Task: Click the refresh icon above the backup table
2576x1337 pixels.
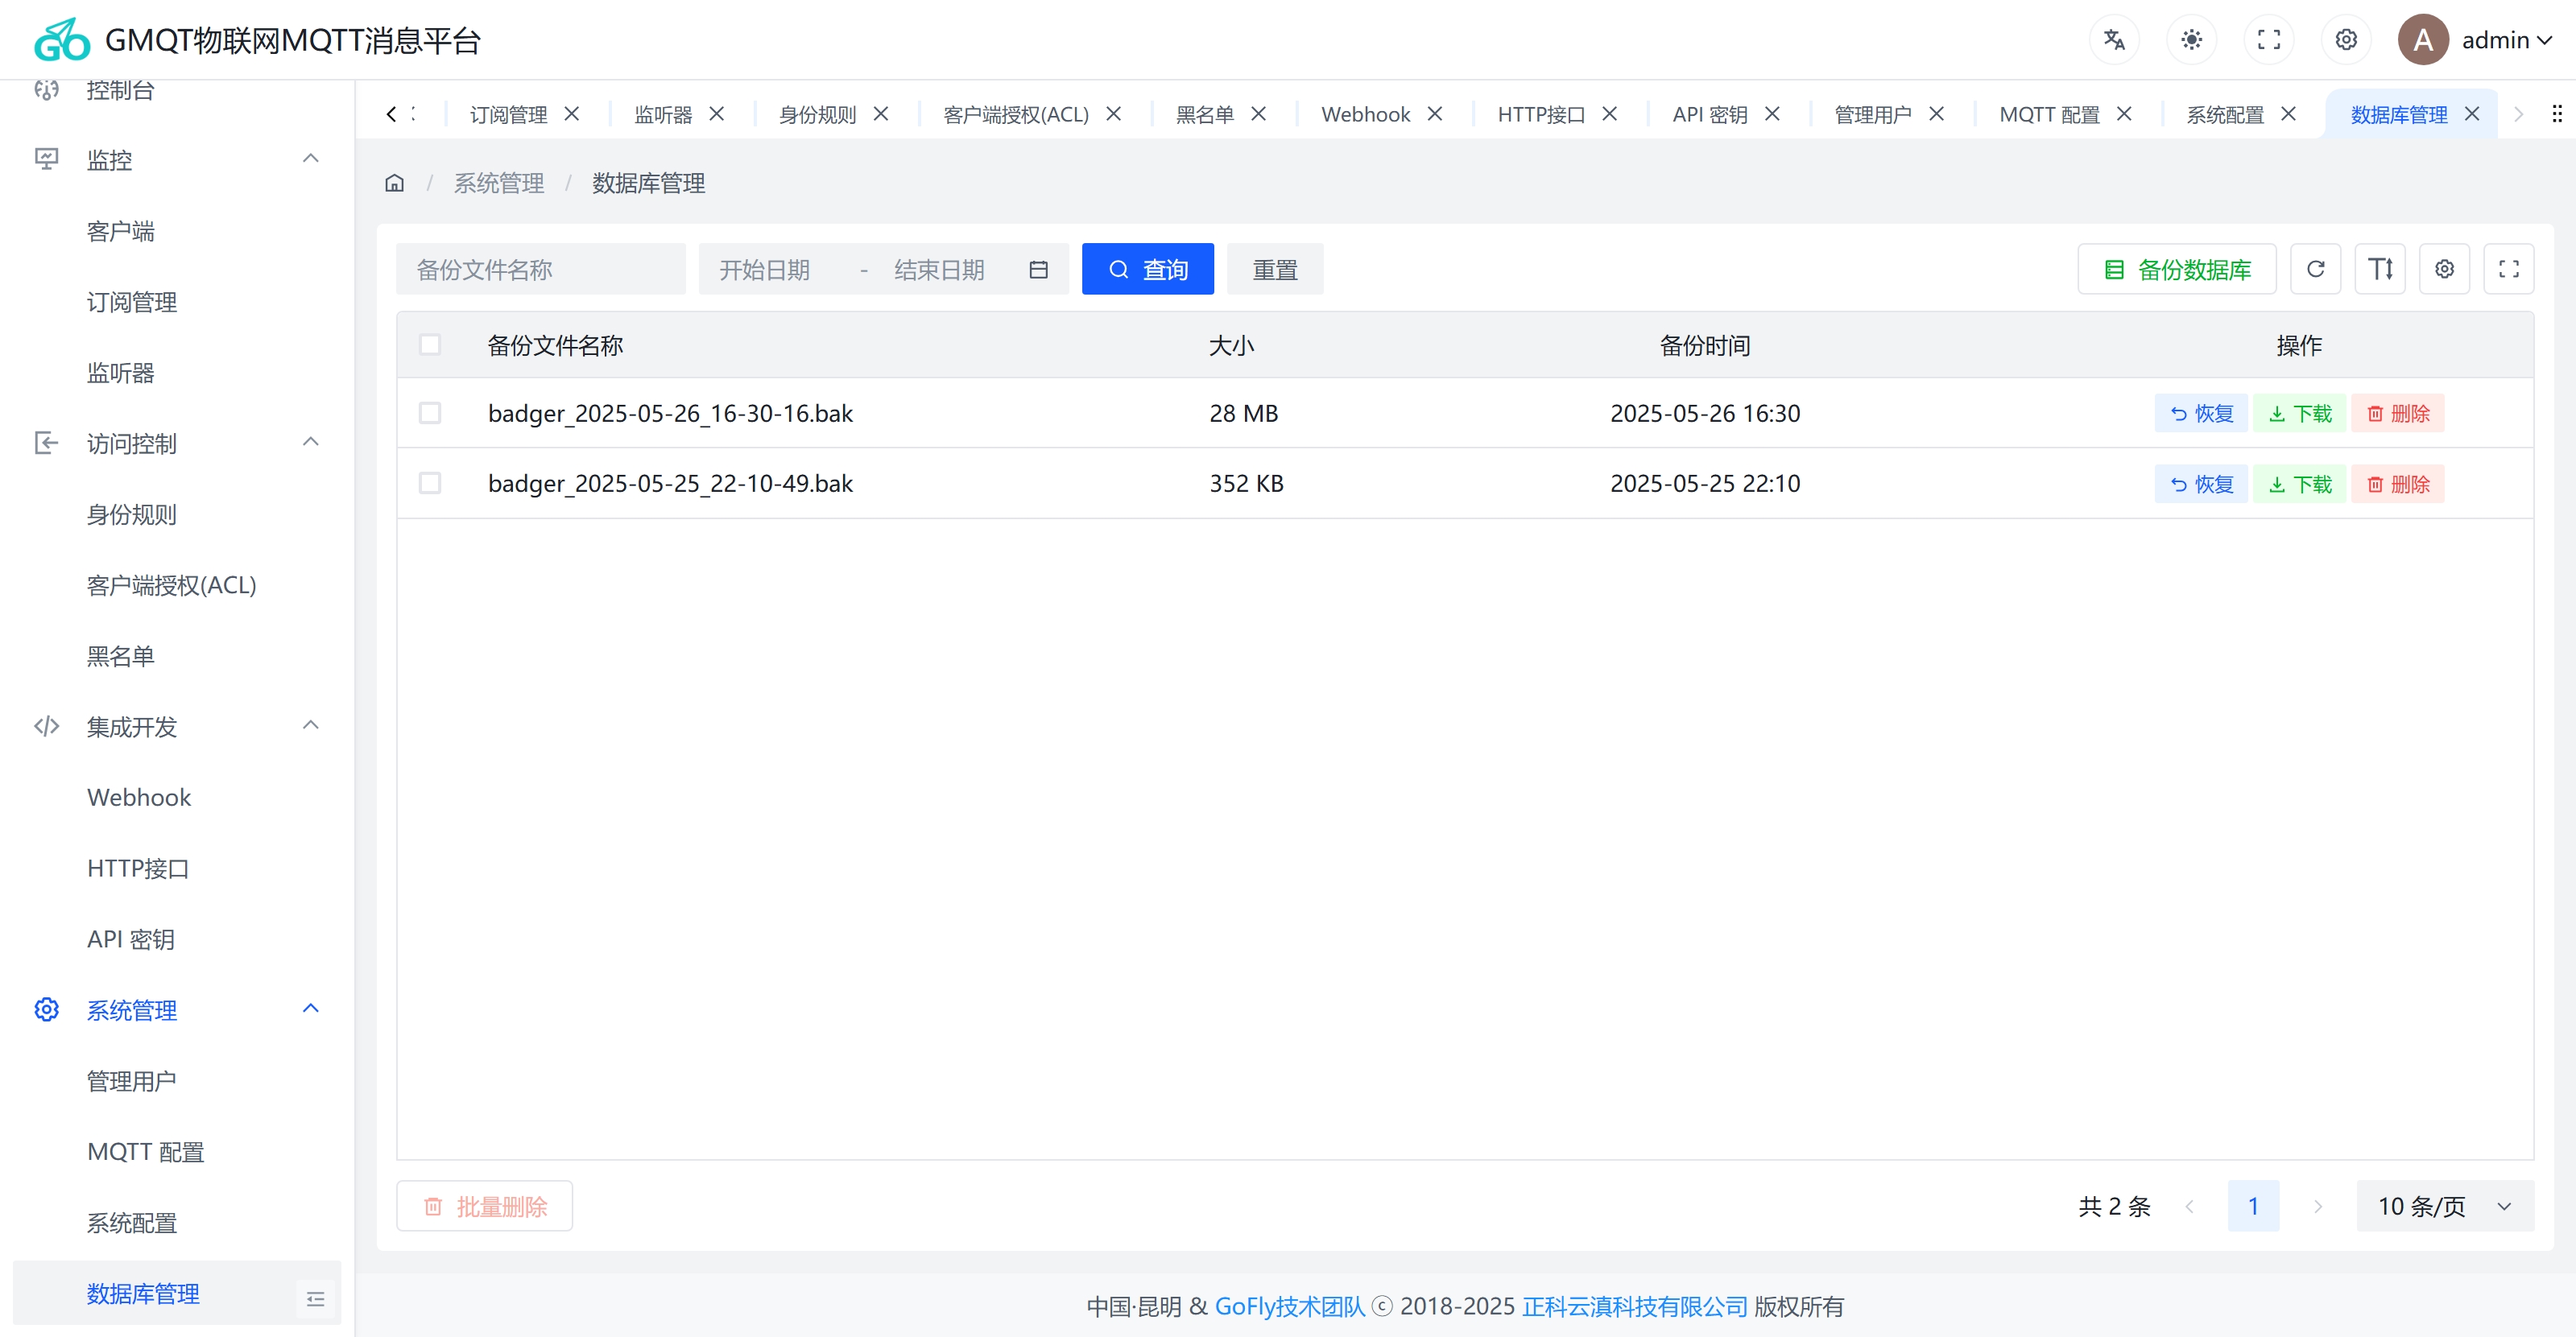Action: coord(2315,268)
